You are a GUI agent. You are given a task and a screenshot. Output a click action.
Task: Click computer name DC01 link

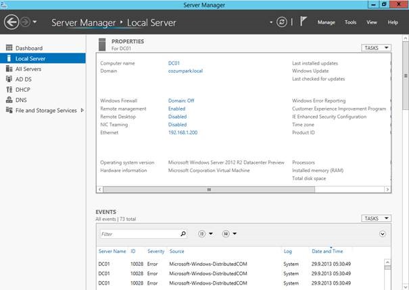pos(174,63)
